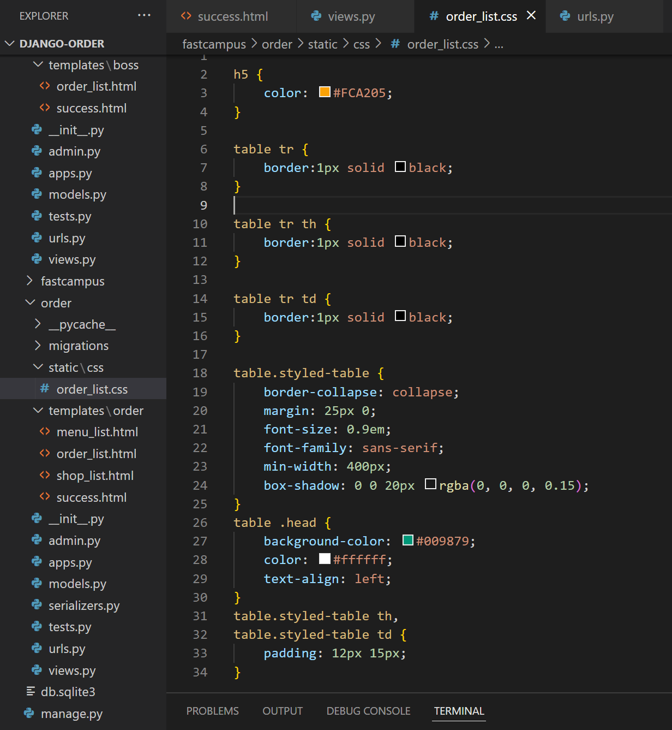
Task: Click HTML icon on success.html tab
Action: pos(186,16)
